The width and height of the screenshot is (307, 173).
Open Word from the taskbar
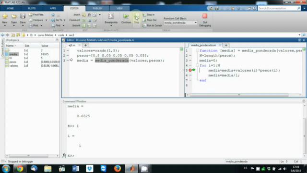coord(76,169)
